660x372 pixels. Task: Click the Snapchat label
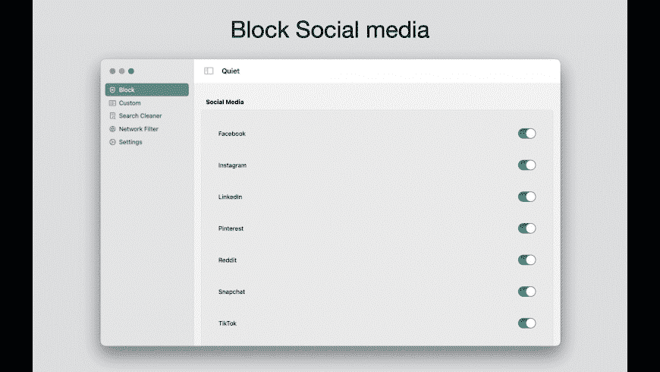click(x=231, y=292)
